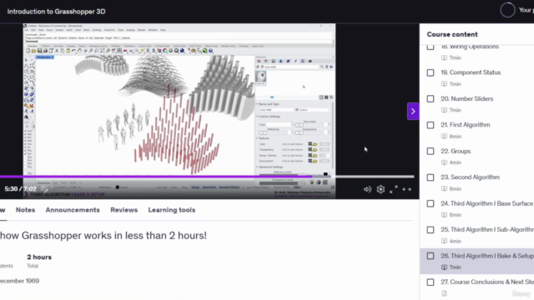Screen dimensions: 534x300
Task: Check the box for 19. Component Status
Action: coord(431,72)
